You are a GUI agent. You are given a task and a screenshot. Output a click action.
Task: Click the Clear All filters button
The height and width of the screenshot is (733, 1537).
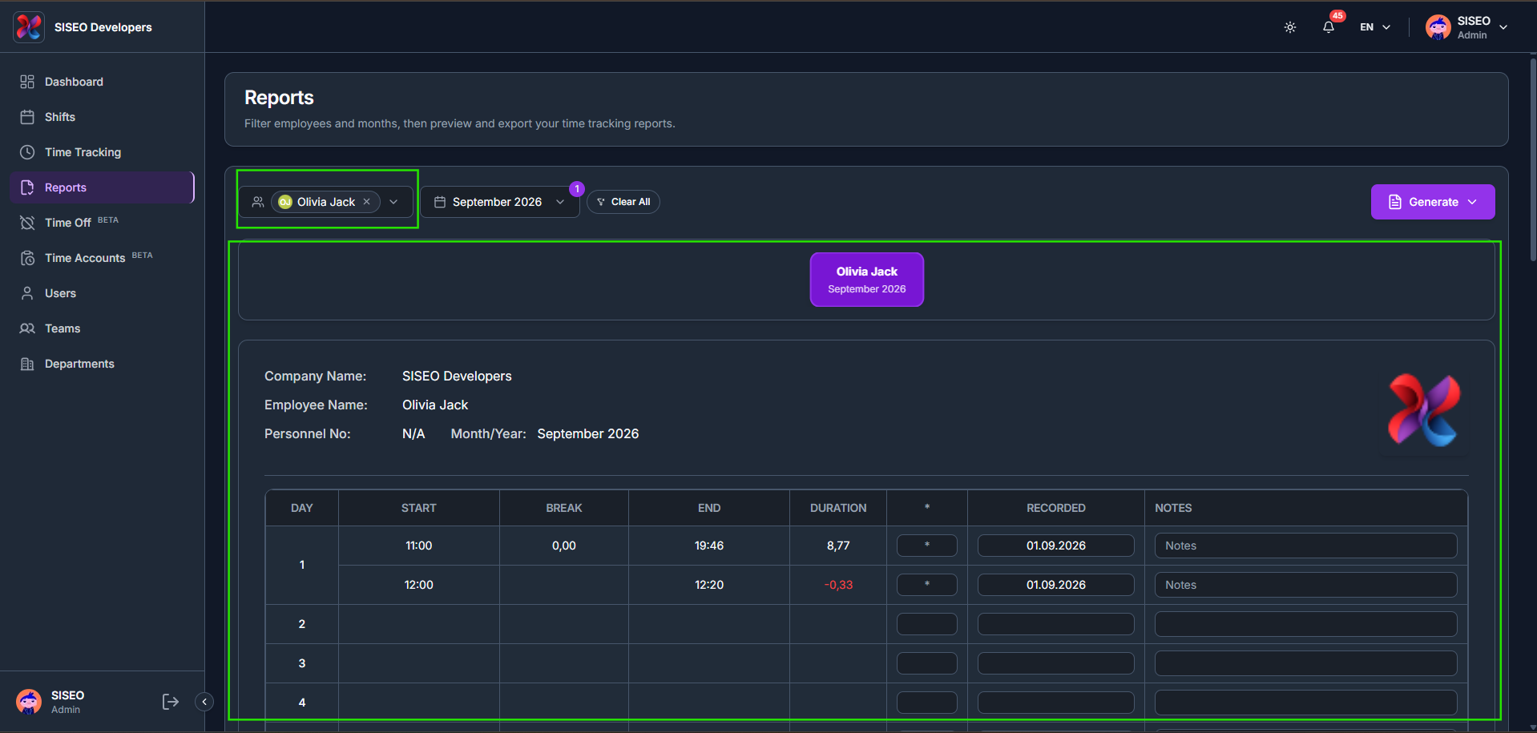pyautogui.click(x=623, y=202)
